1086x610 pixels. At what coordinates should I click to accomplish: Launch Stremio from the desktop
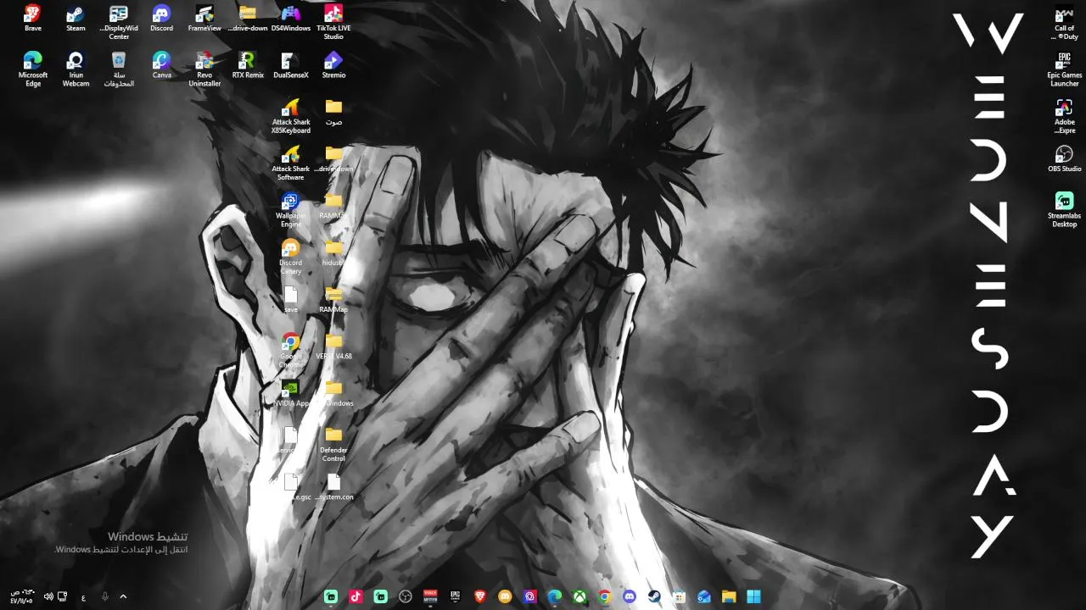333,65
